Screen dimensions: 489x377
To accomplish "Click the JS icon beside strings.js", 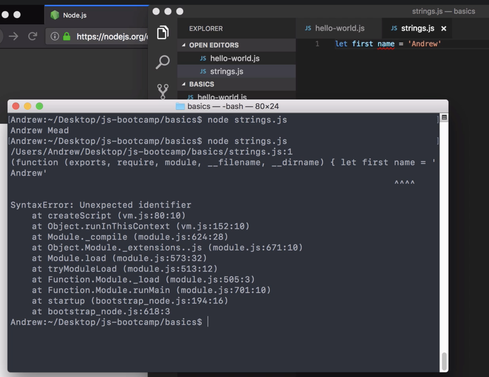I will 203,71.
